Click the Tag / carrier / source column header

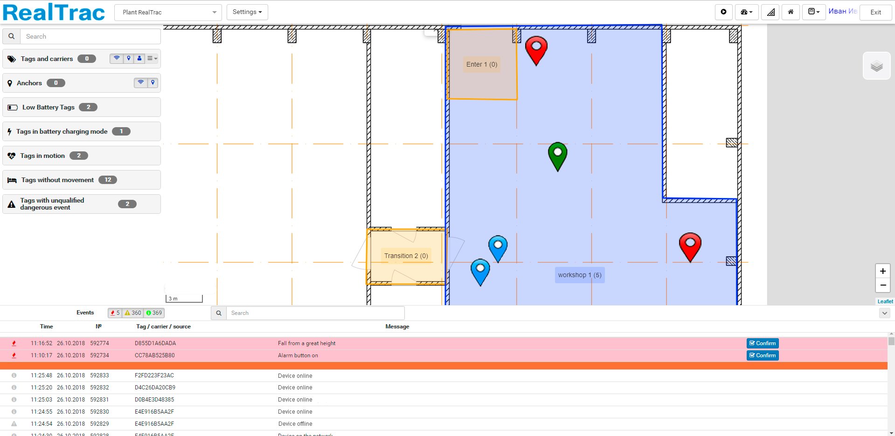click(163, 327)
